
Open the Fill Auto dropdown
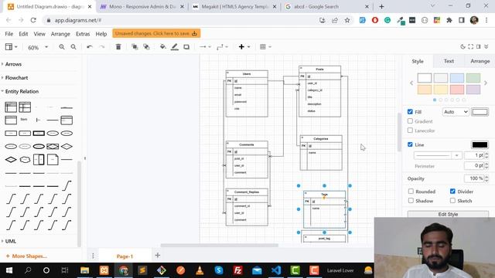click(456, 111)
